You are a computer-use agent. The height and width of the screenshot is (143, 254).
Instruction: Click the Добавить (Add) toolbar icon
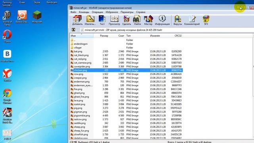(77, 20)
